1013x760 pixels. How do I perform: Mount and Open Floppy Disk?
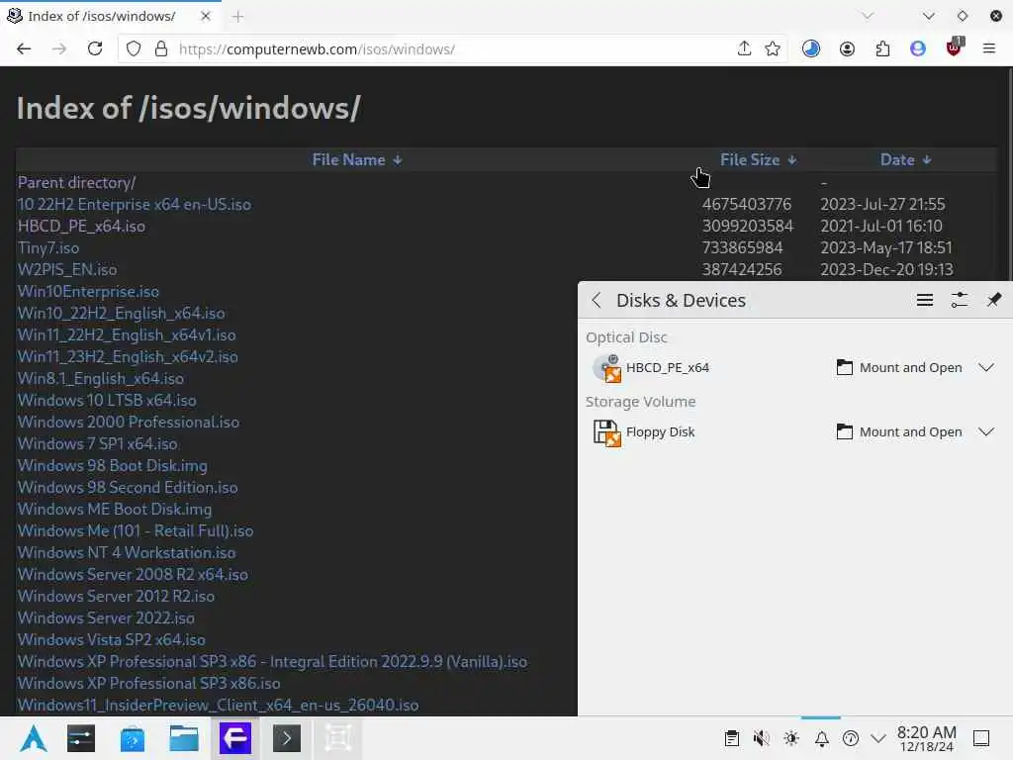(899, 431)
